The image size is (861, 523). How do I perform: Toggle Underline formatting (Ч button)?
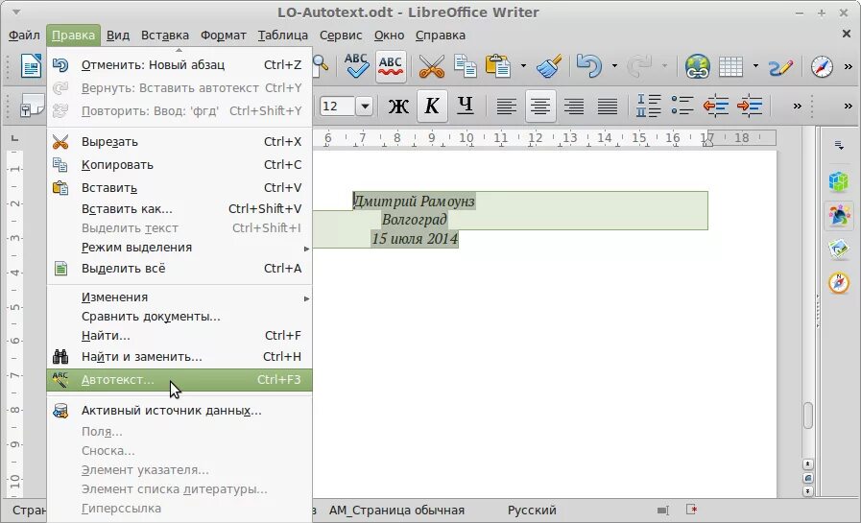click(466, 106)
